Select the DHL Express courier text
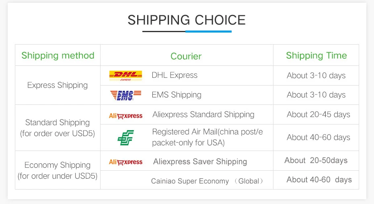The image size is (374, 204). point(175,75)
